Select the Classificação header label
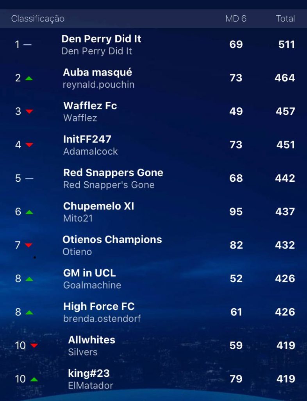307x401 pixels. tap(38, 19)
